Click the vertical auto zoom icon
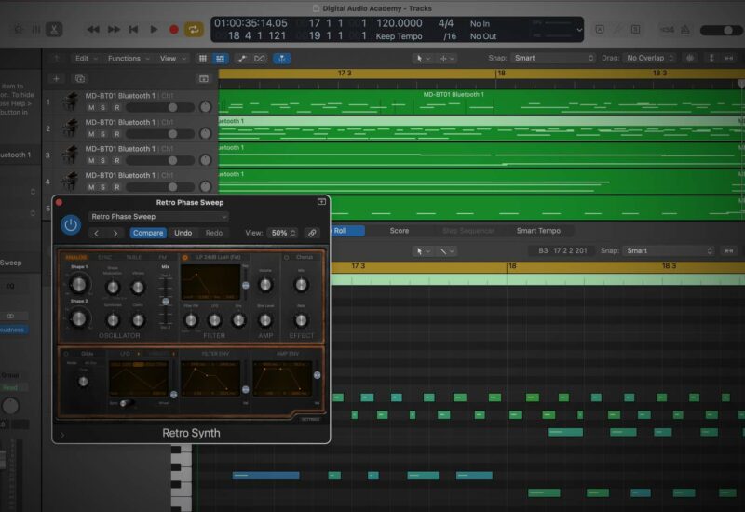745x512 pixels. (x=711, y=58)
